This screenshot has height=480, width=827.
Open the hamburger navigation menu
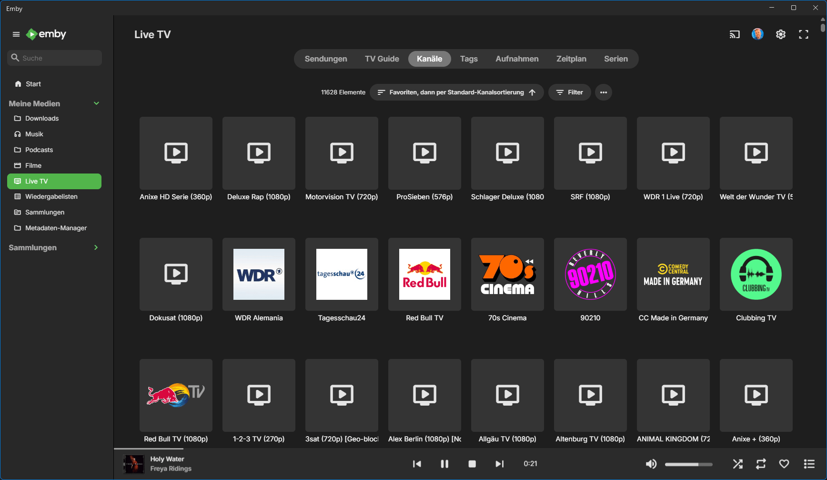(x=16, y=34)
